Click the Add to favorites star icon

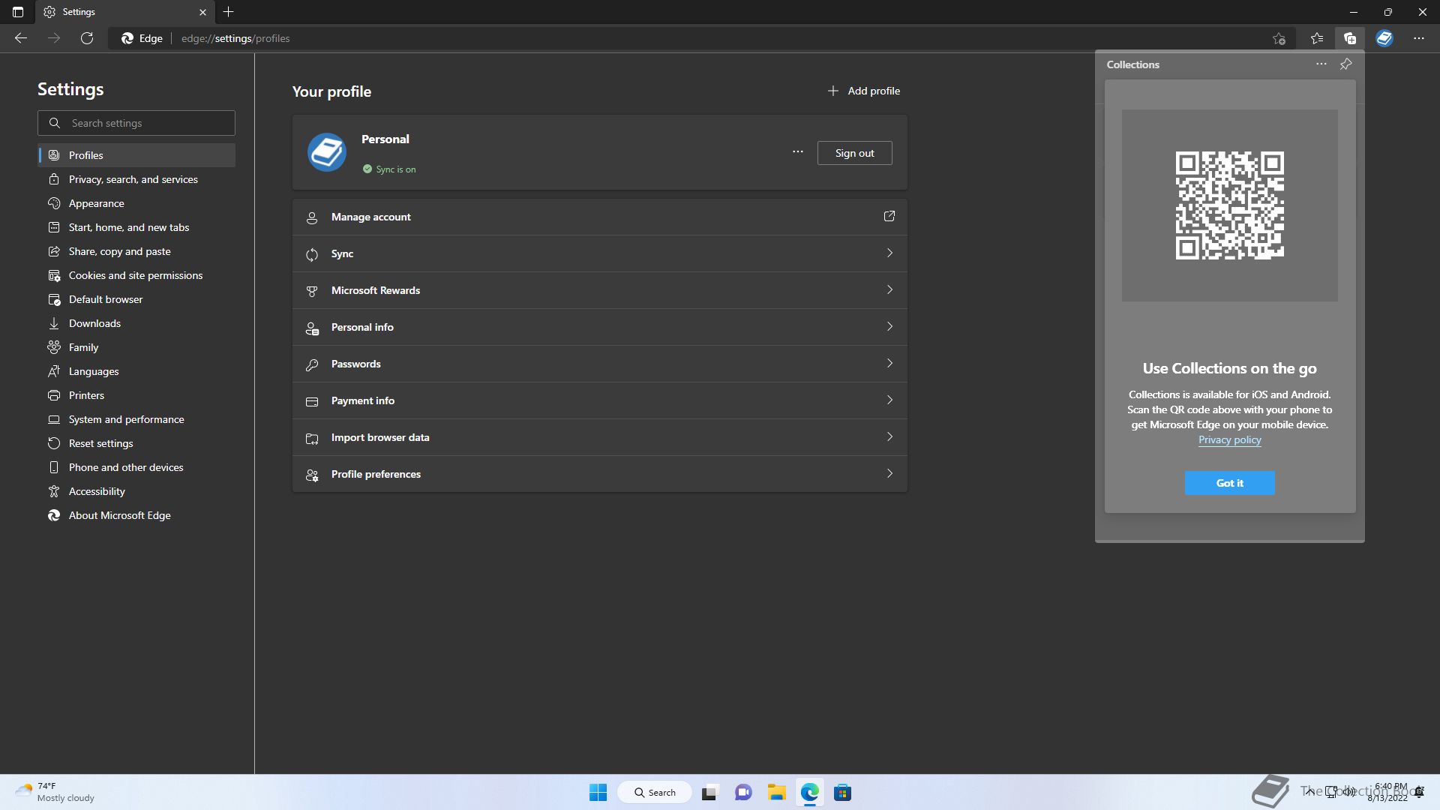click(x=1279, y=38)
